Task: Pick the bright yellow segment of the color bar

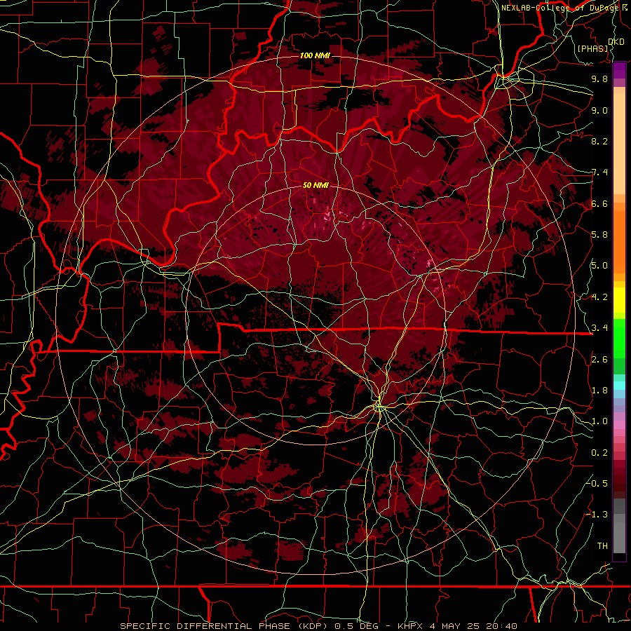Action: coord(619,300)
